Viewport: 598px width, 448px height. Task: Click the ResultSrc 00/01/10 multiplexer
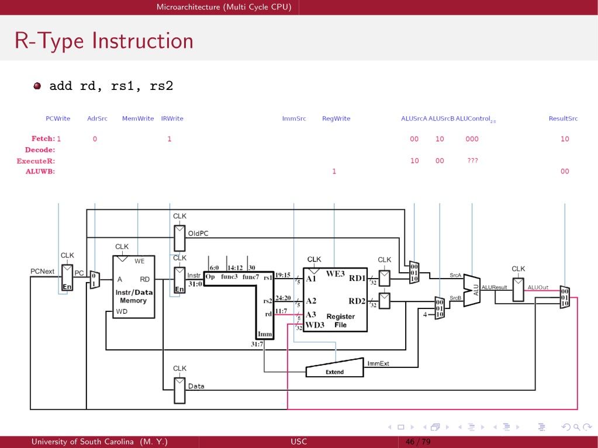click(565, 297)
